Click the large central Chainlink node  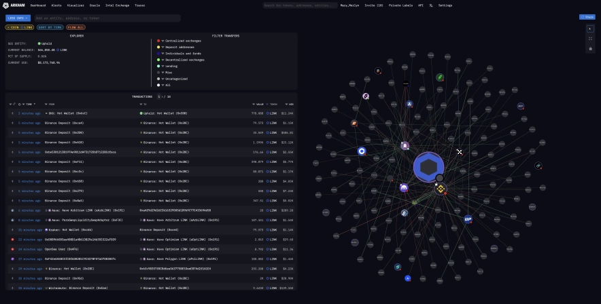pyautogui.click(x=428, y=168)
